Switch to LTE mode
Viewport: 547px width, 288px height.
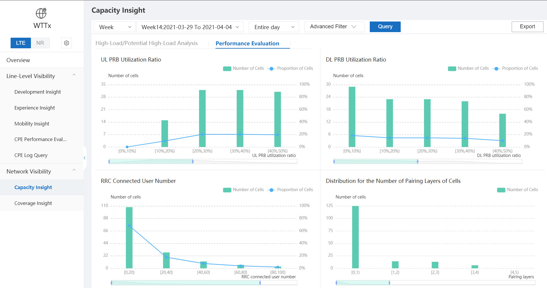[x=21, y=43]
